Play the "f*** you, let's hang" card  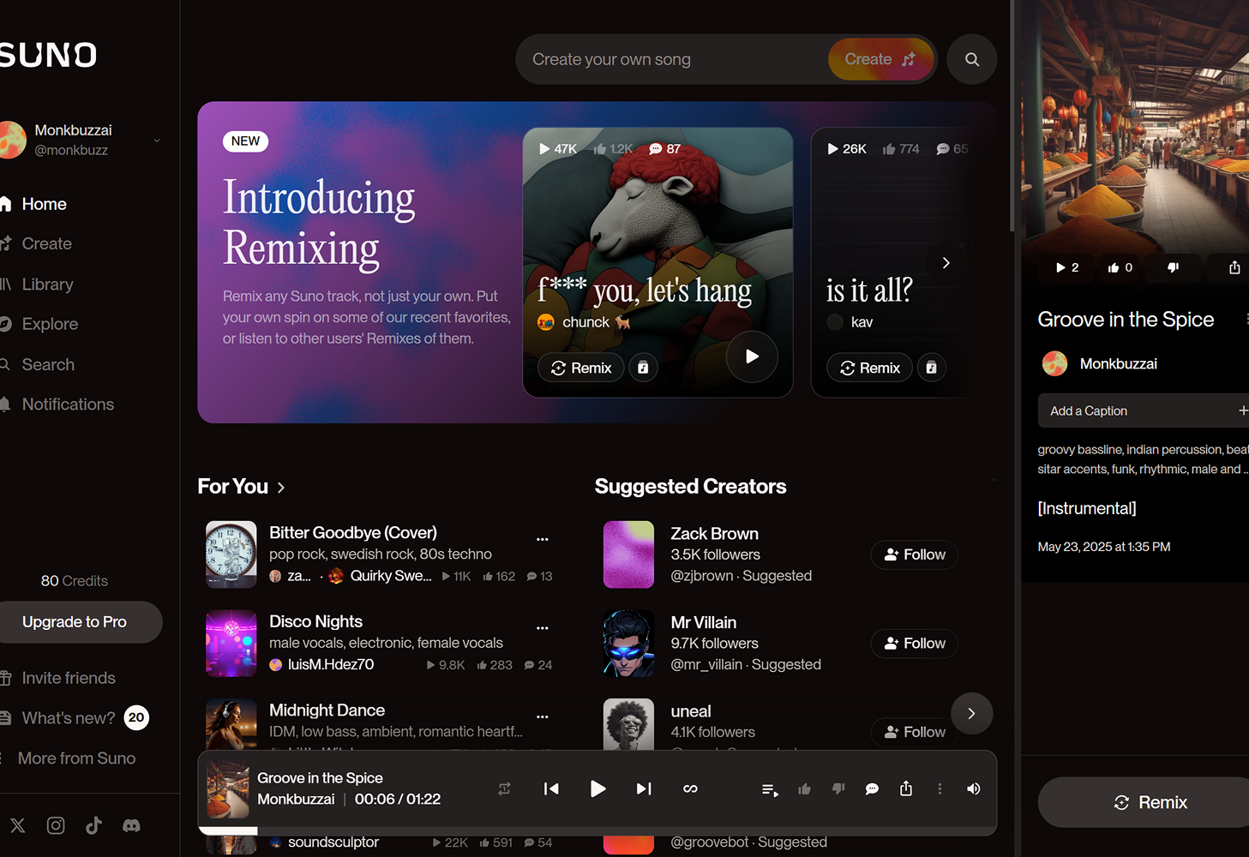pyautogui.click(x=752, y=357)
